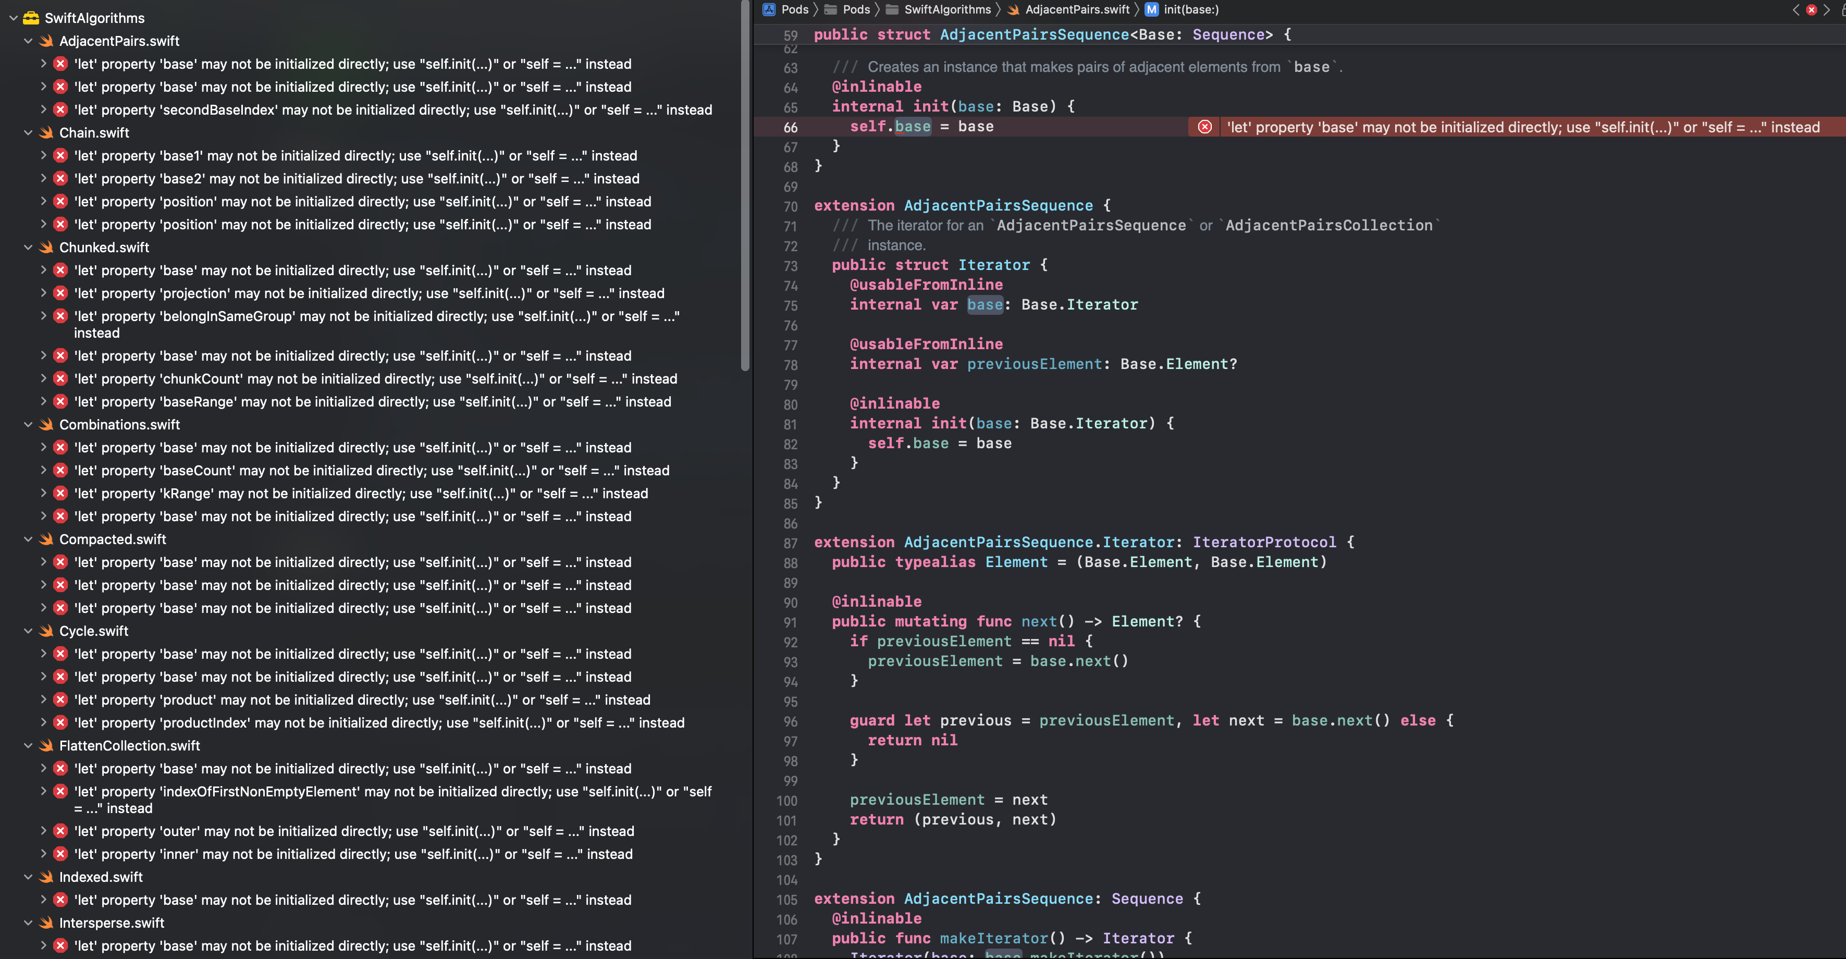Collapse the AdjacentPairs.swift issue group
Image resolution: width=1846 pixels, height=959 pixels.
28,41
